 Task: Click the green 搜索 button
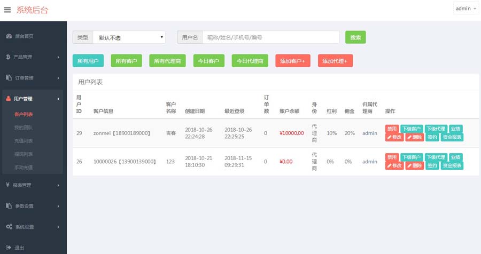coord(355,37)
